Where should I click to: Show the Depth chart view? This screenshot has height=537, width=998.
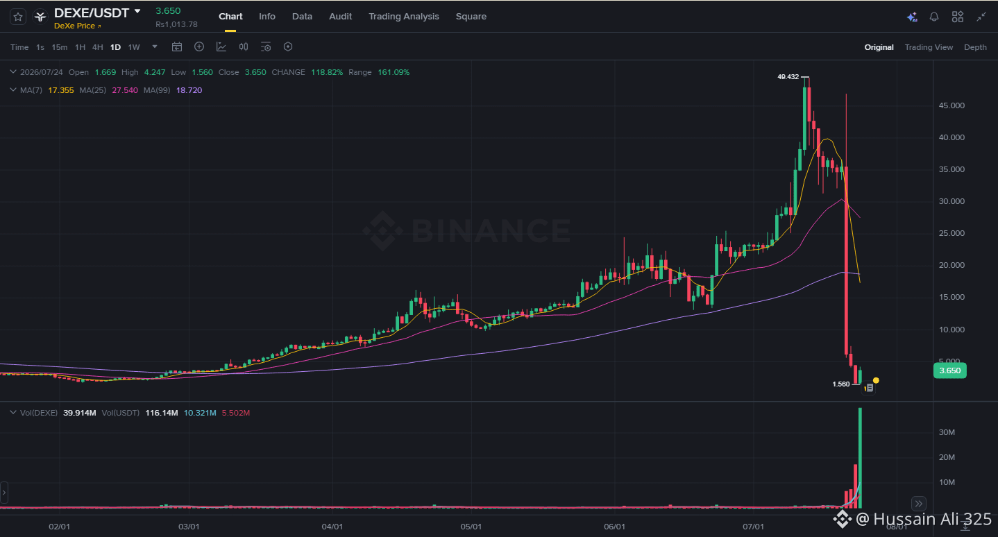point(975,47)
